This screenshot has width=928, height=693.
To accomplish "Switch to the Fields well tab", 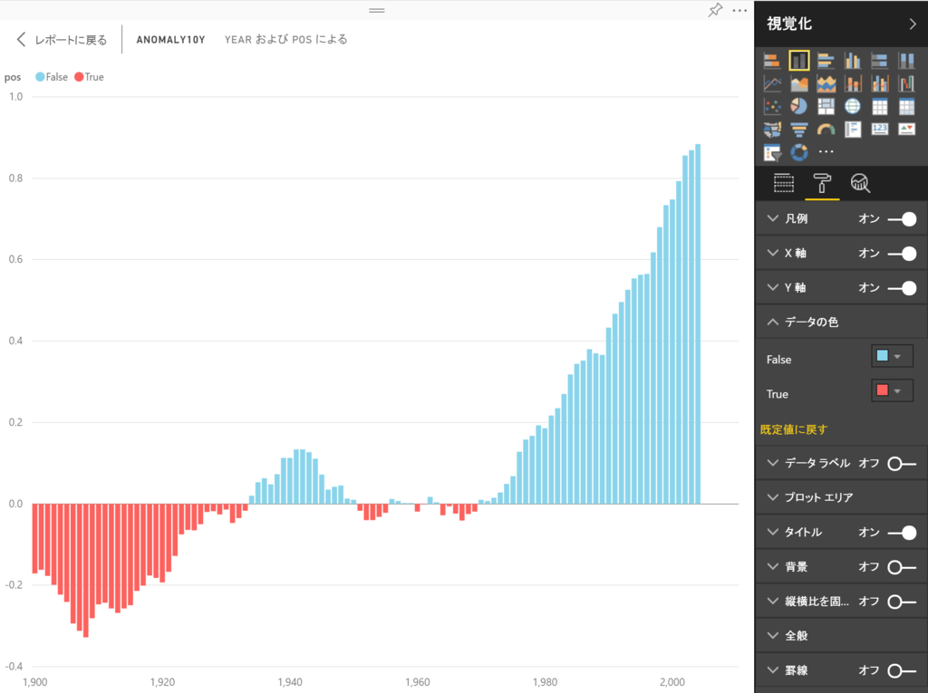I will click(784, 184).
